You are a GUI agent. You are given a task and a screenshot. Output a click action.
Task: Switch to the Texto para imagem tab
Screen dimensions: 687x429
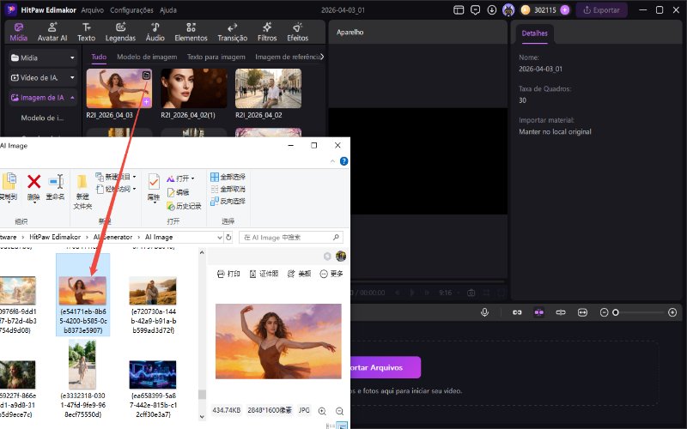point(216,57)
